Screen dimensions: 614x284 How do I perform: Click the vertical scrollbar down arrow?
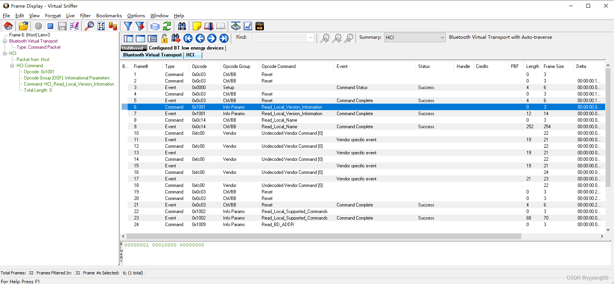(x=608, y=230)
